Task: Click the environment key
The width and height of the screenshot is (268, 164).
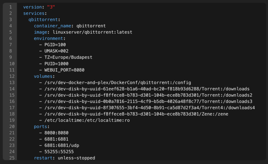Action: point(48,38)
